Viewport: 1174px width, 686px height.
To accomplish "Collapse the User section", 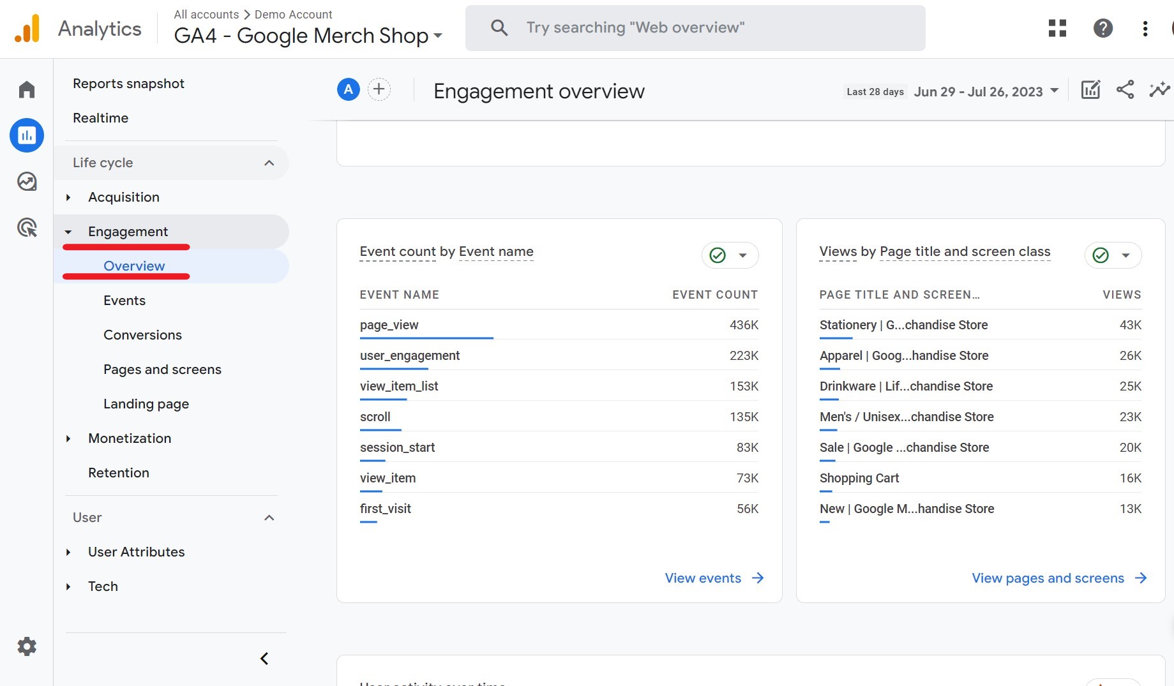I will coord(269,518).
